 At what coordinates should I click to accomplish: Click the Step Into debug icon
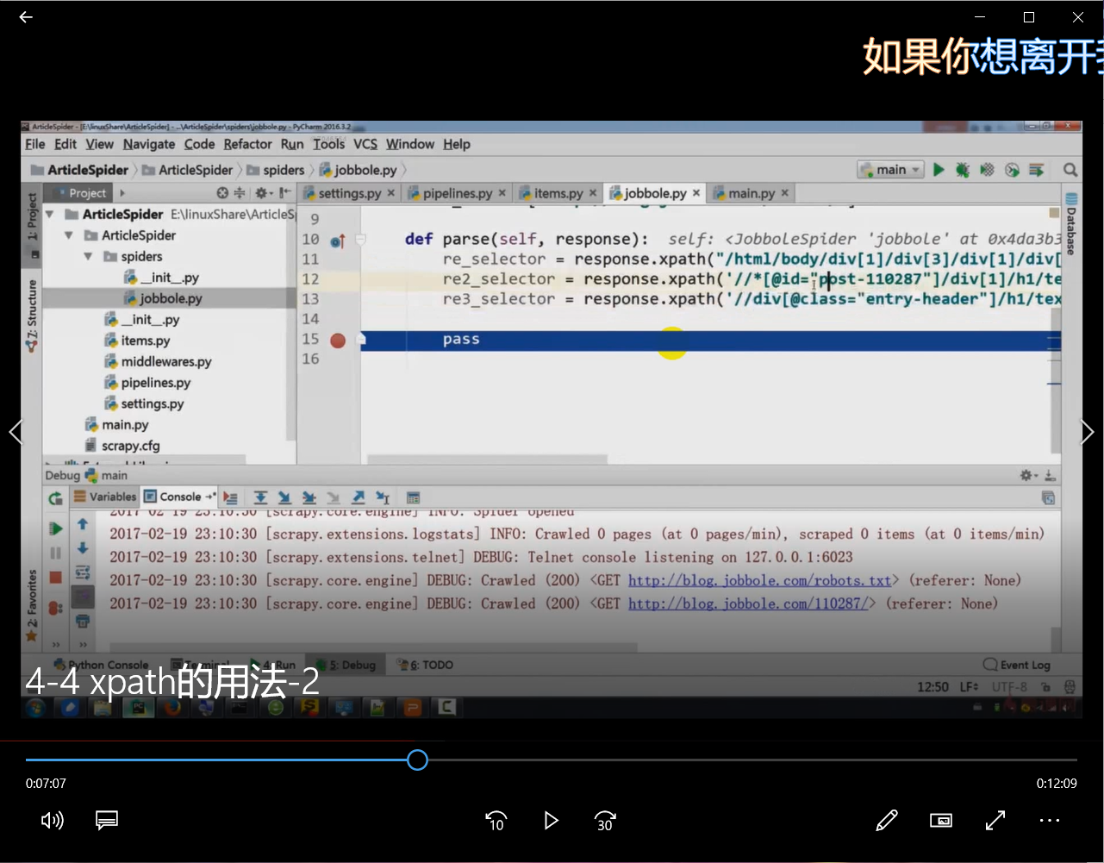pos(284,497)
